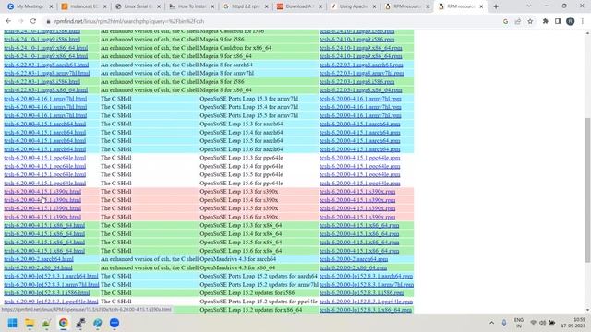
Task: Bookmark this page with the star
Action: tap(530, 21)
